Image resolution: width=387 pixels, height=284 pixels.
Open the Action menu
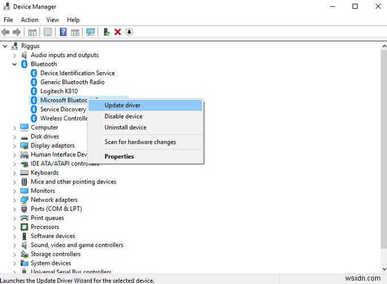click(x=30, y=20)
